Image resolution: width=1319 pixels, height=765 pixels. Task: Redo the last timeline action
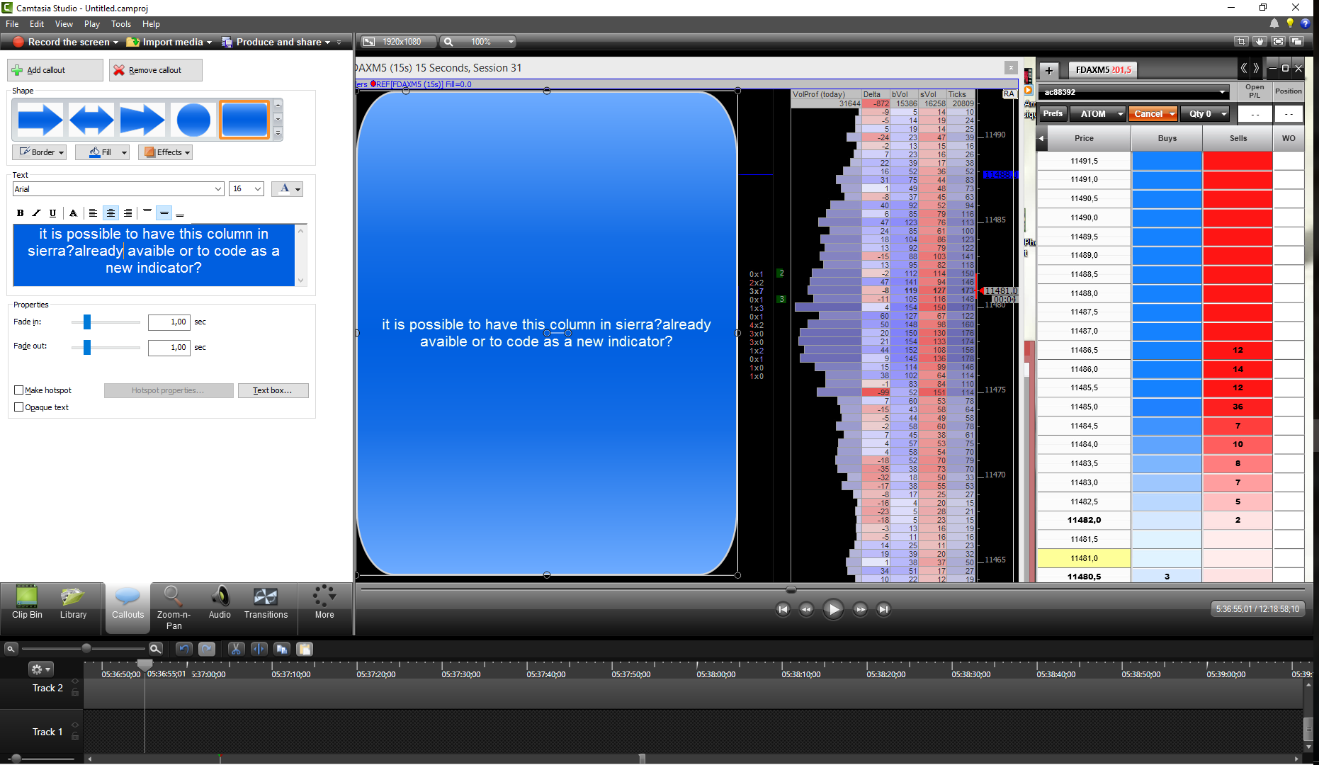coord(207,649)
